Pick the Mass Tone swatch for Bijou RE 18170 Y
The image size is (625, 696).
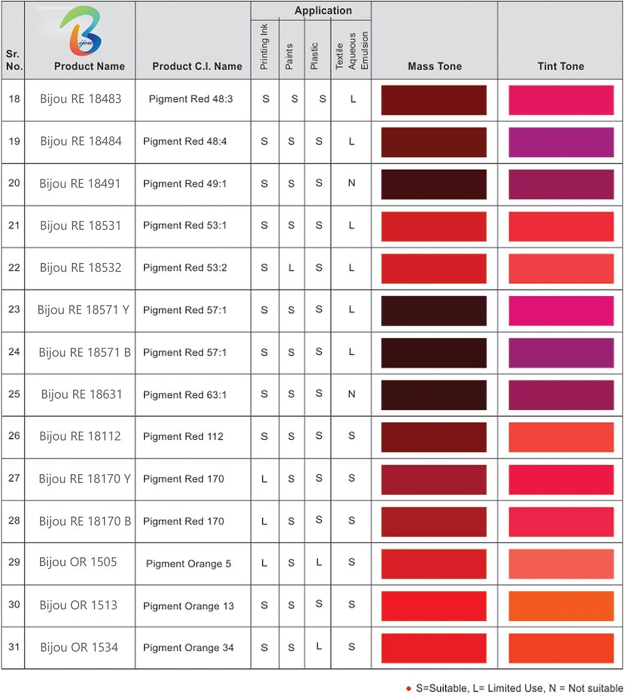(434, 479)
